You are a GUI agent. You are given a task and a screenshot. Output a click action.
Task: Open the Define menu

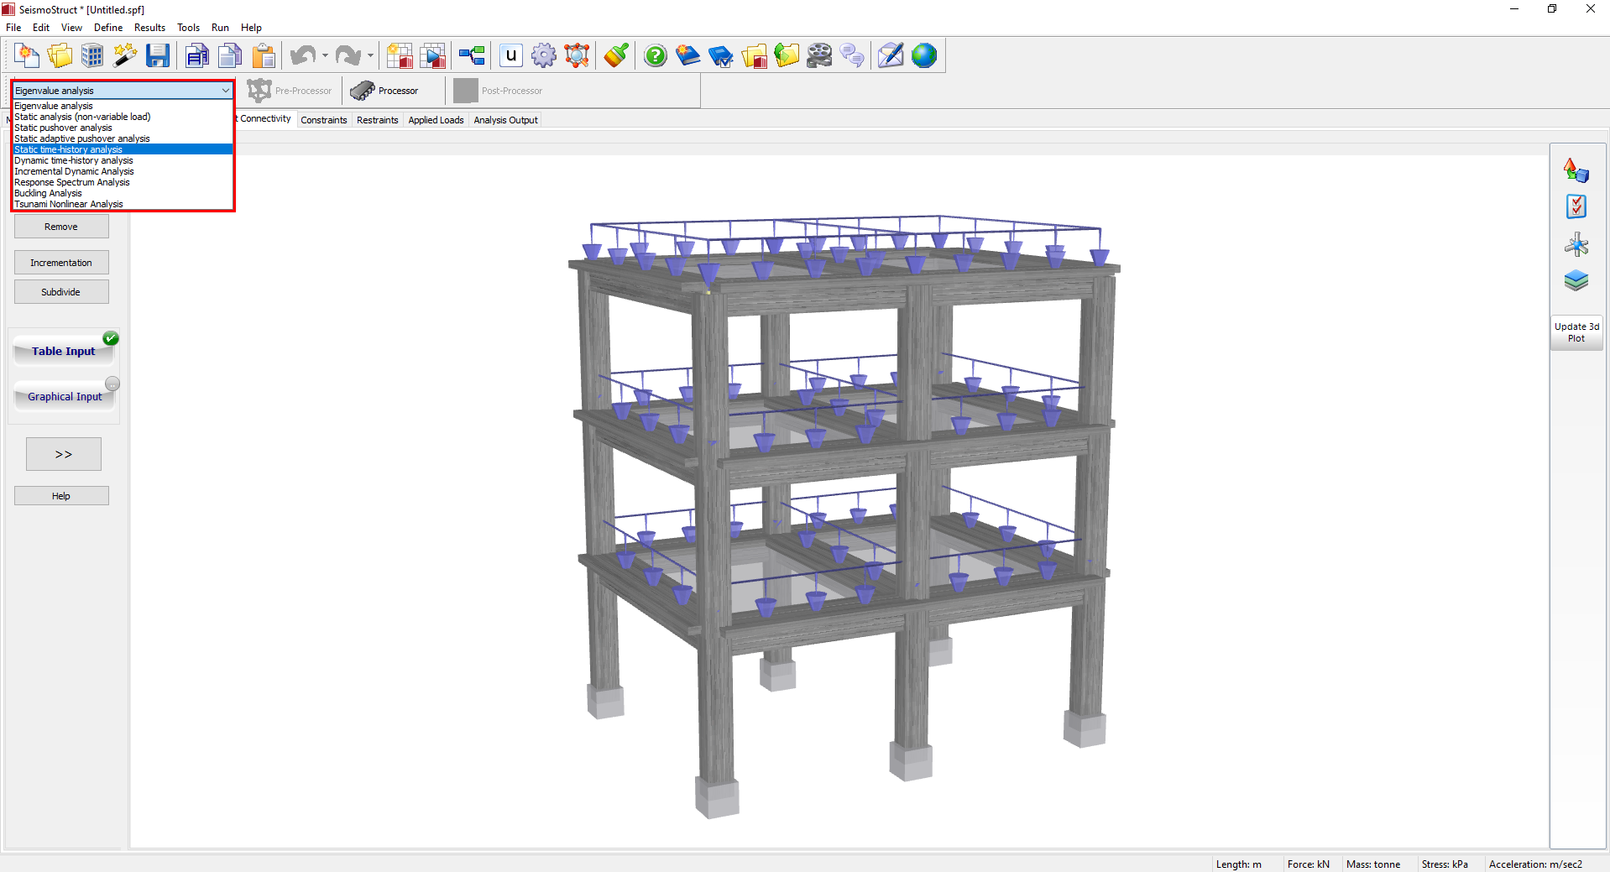(x=108, y=28)
